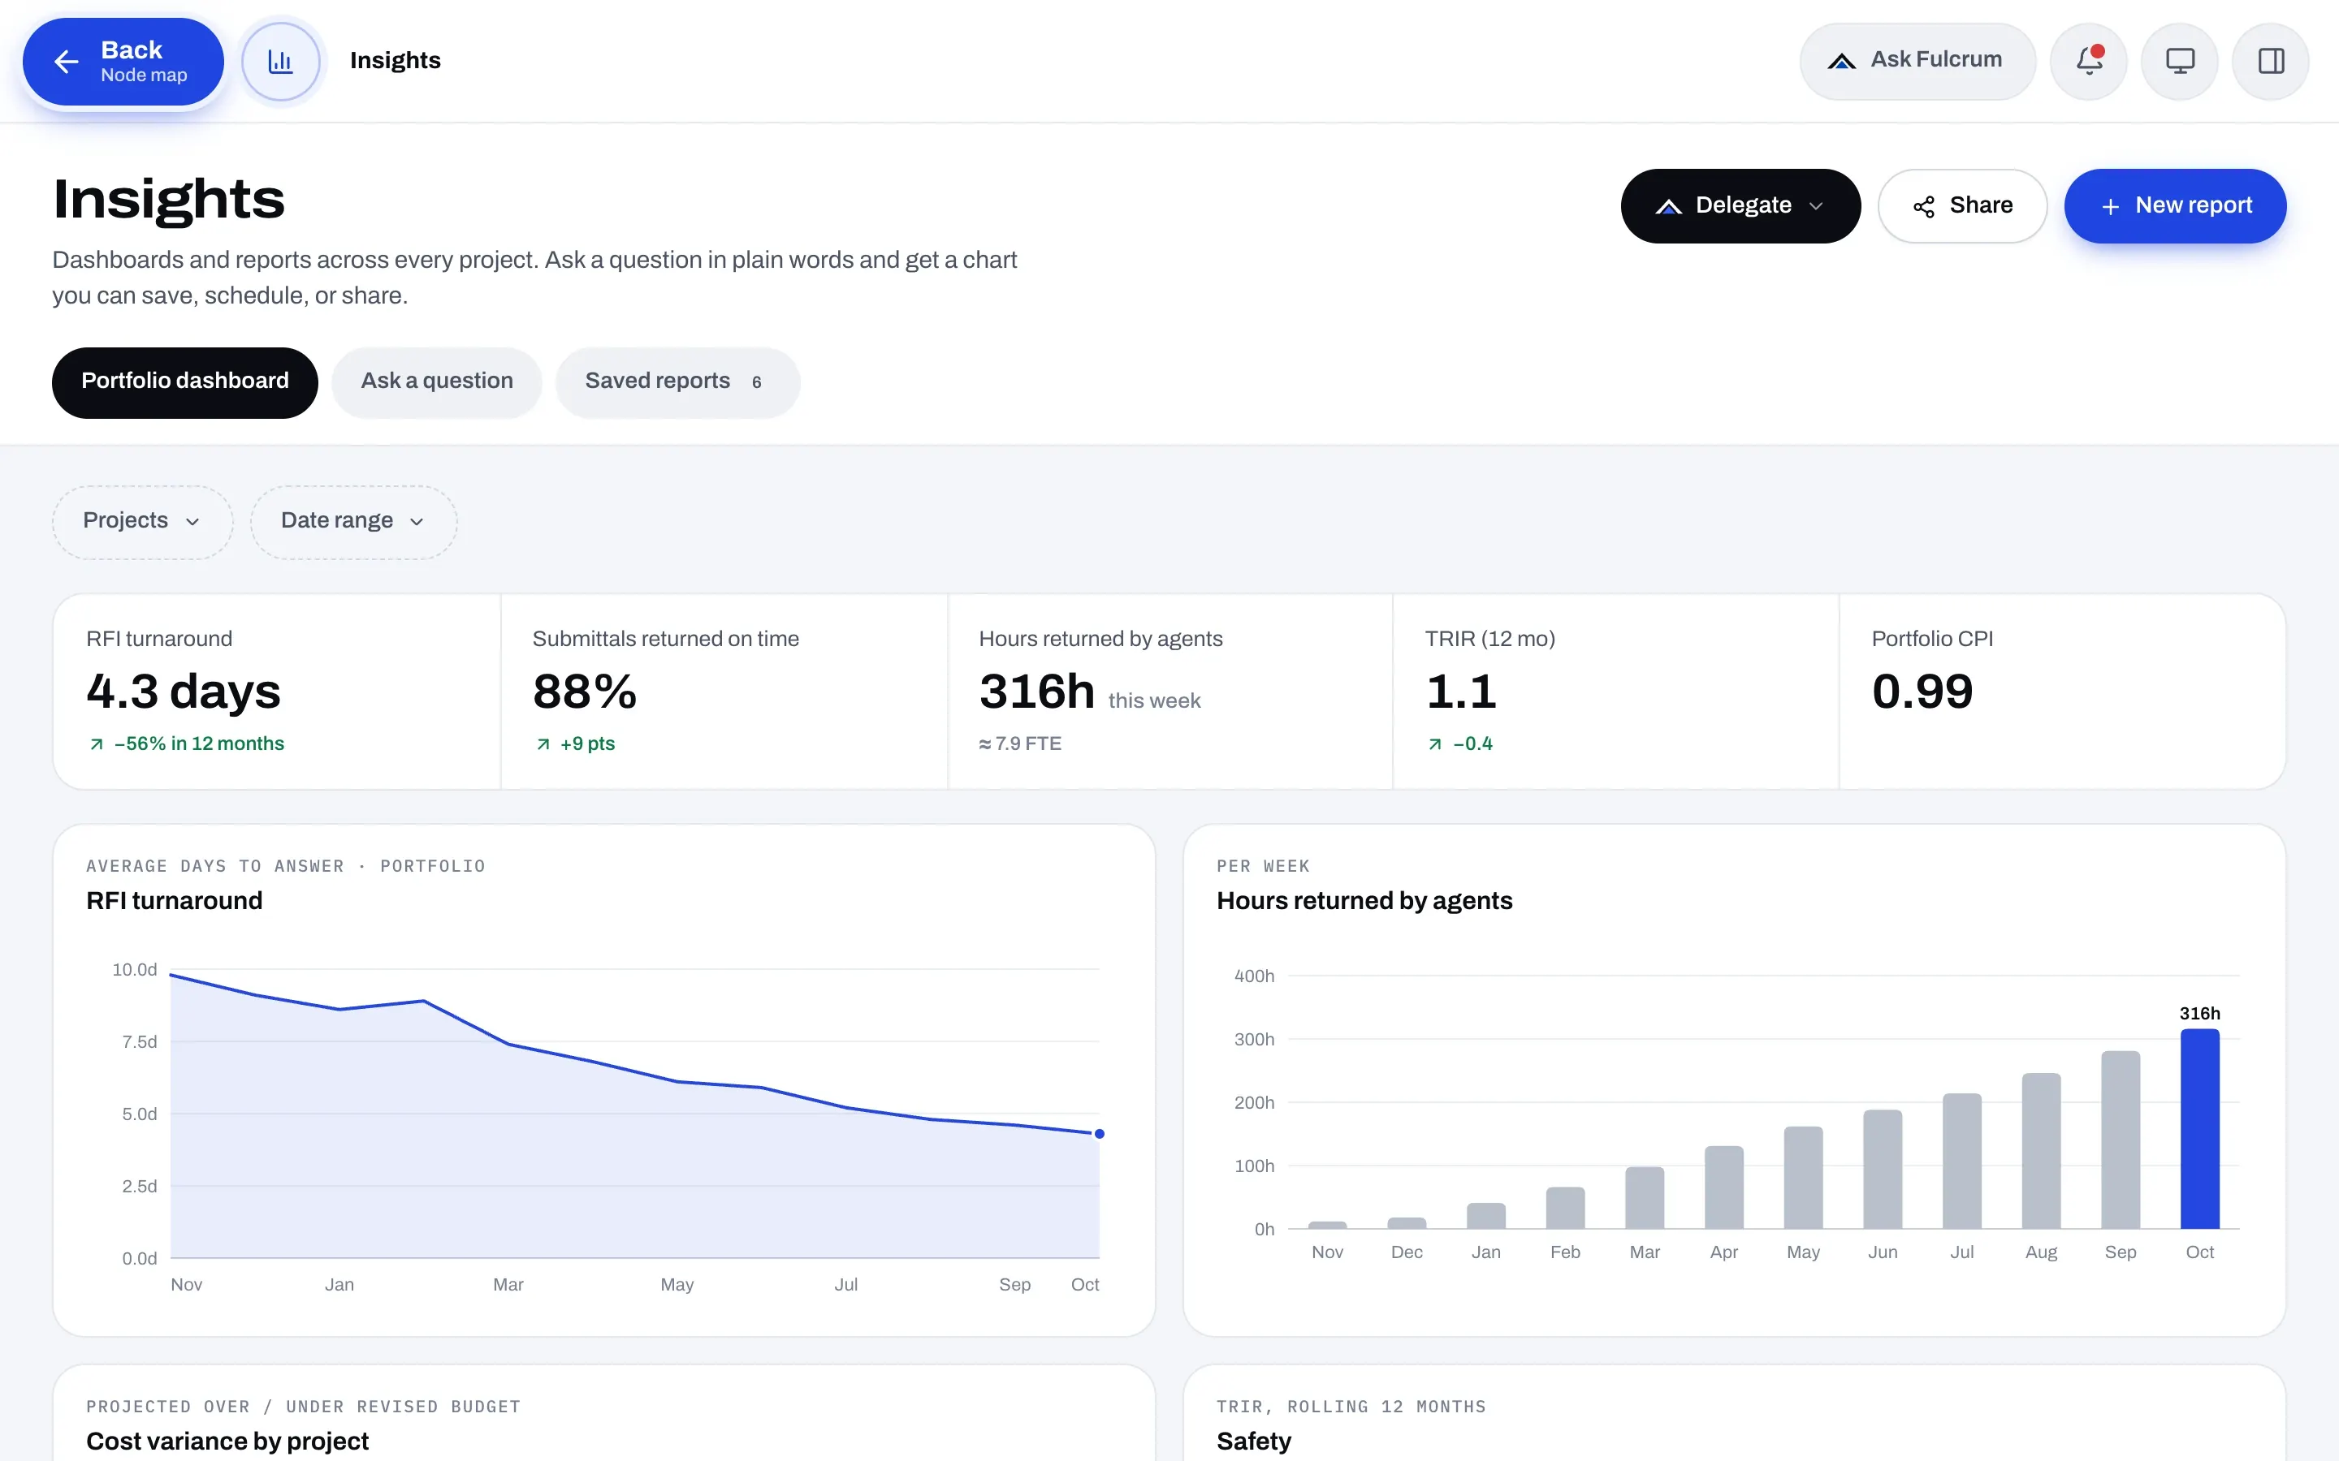Click the TRIR 1.1 value

tap(1461, 692)
